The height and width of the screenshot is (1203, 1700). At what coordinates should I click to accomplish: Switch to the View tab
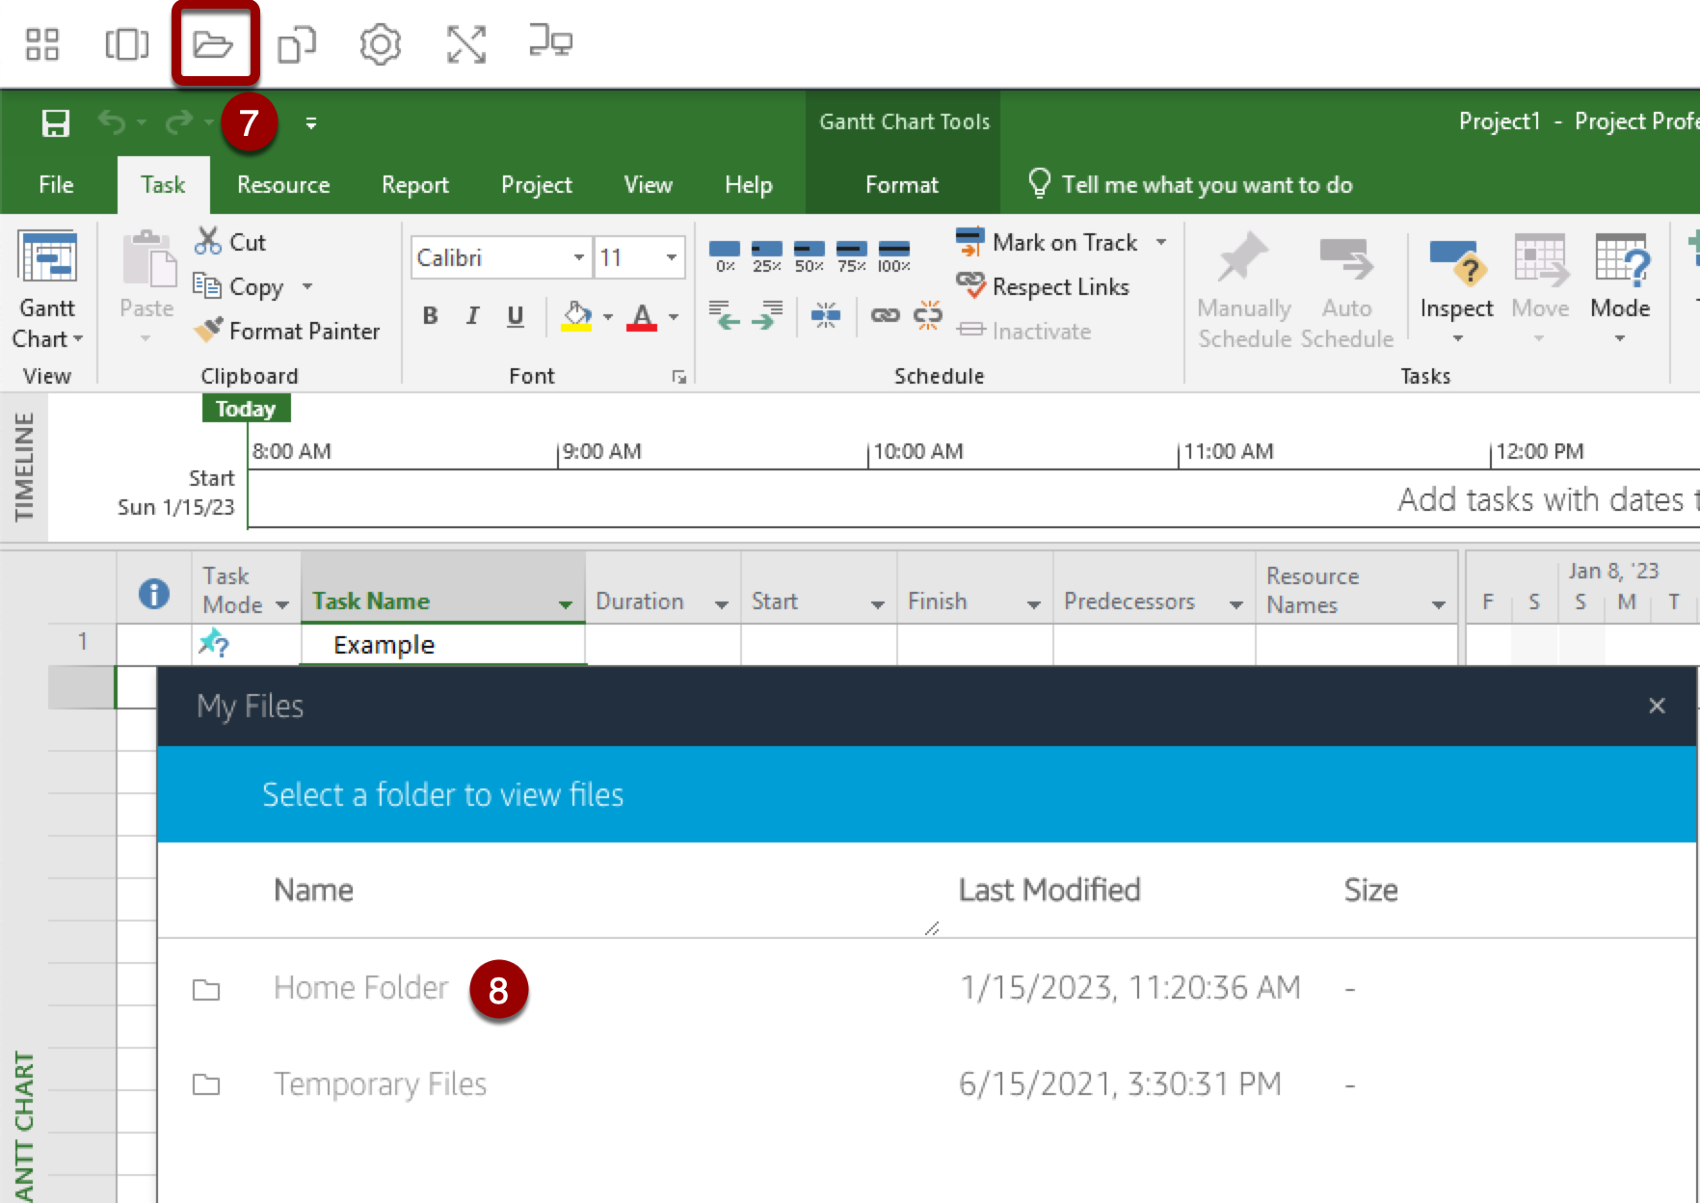[648, 185]
